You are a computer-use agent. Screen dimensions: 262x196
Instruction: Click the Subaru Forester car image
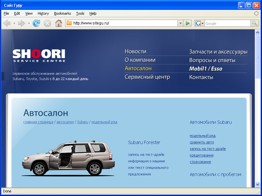pyautogui.click(x=68, y=158)
